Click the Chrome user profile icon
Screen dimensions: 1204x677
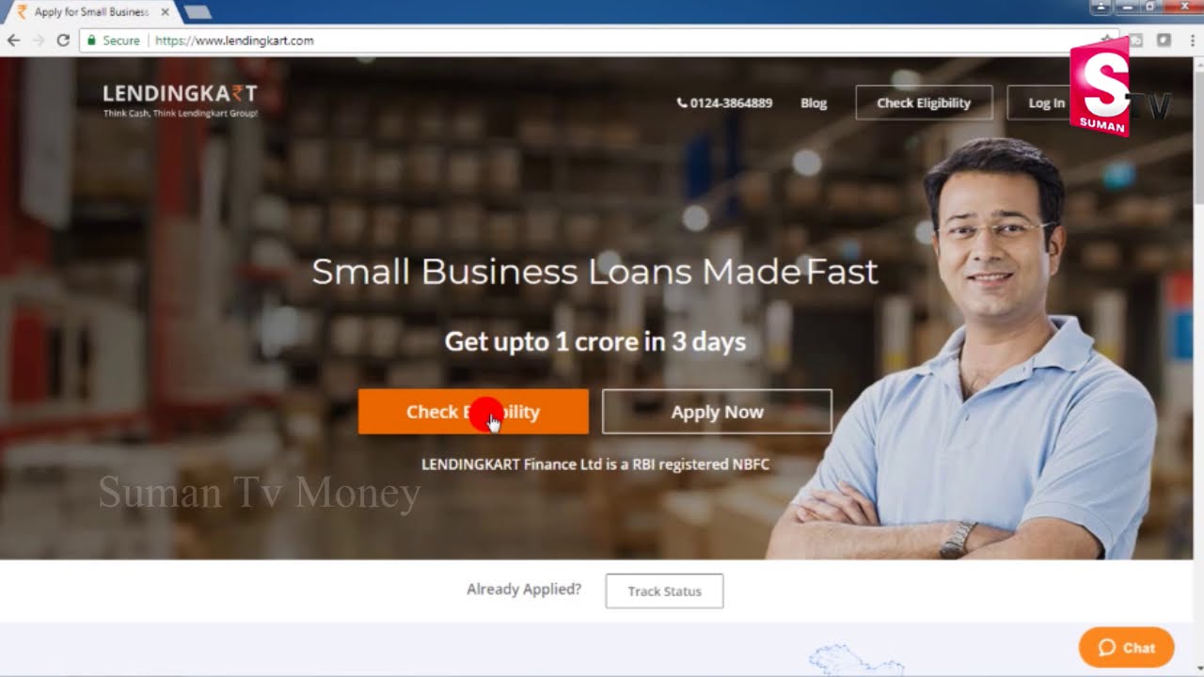click(1101, 7)
